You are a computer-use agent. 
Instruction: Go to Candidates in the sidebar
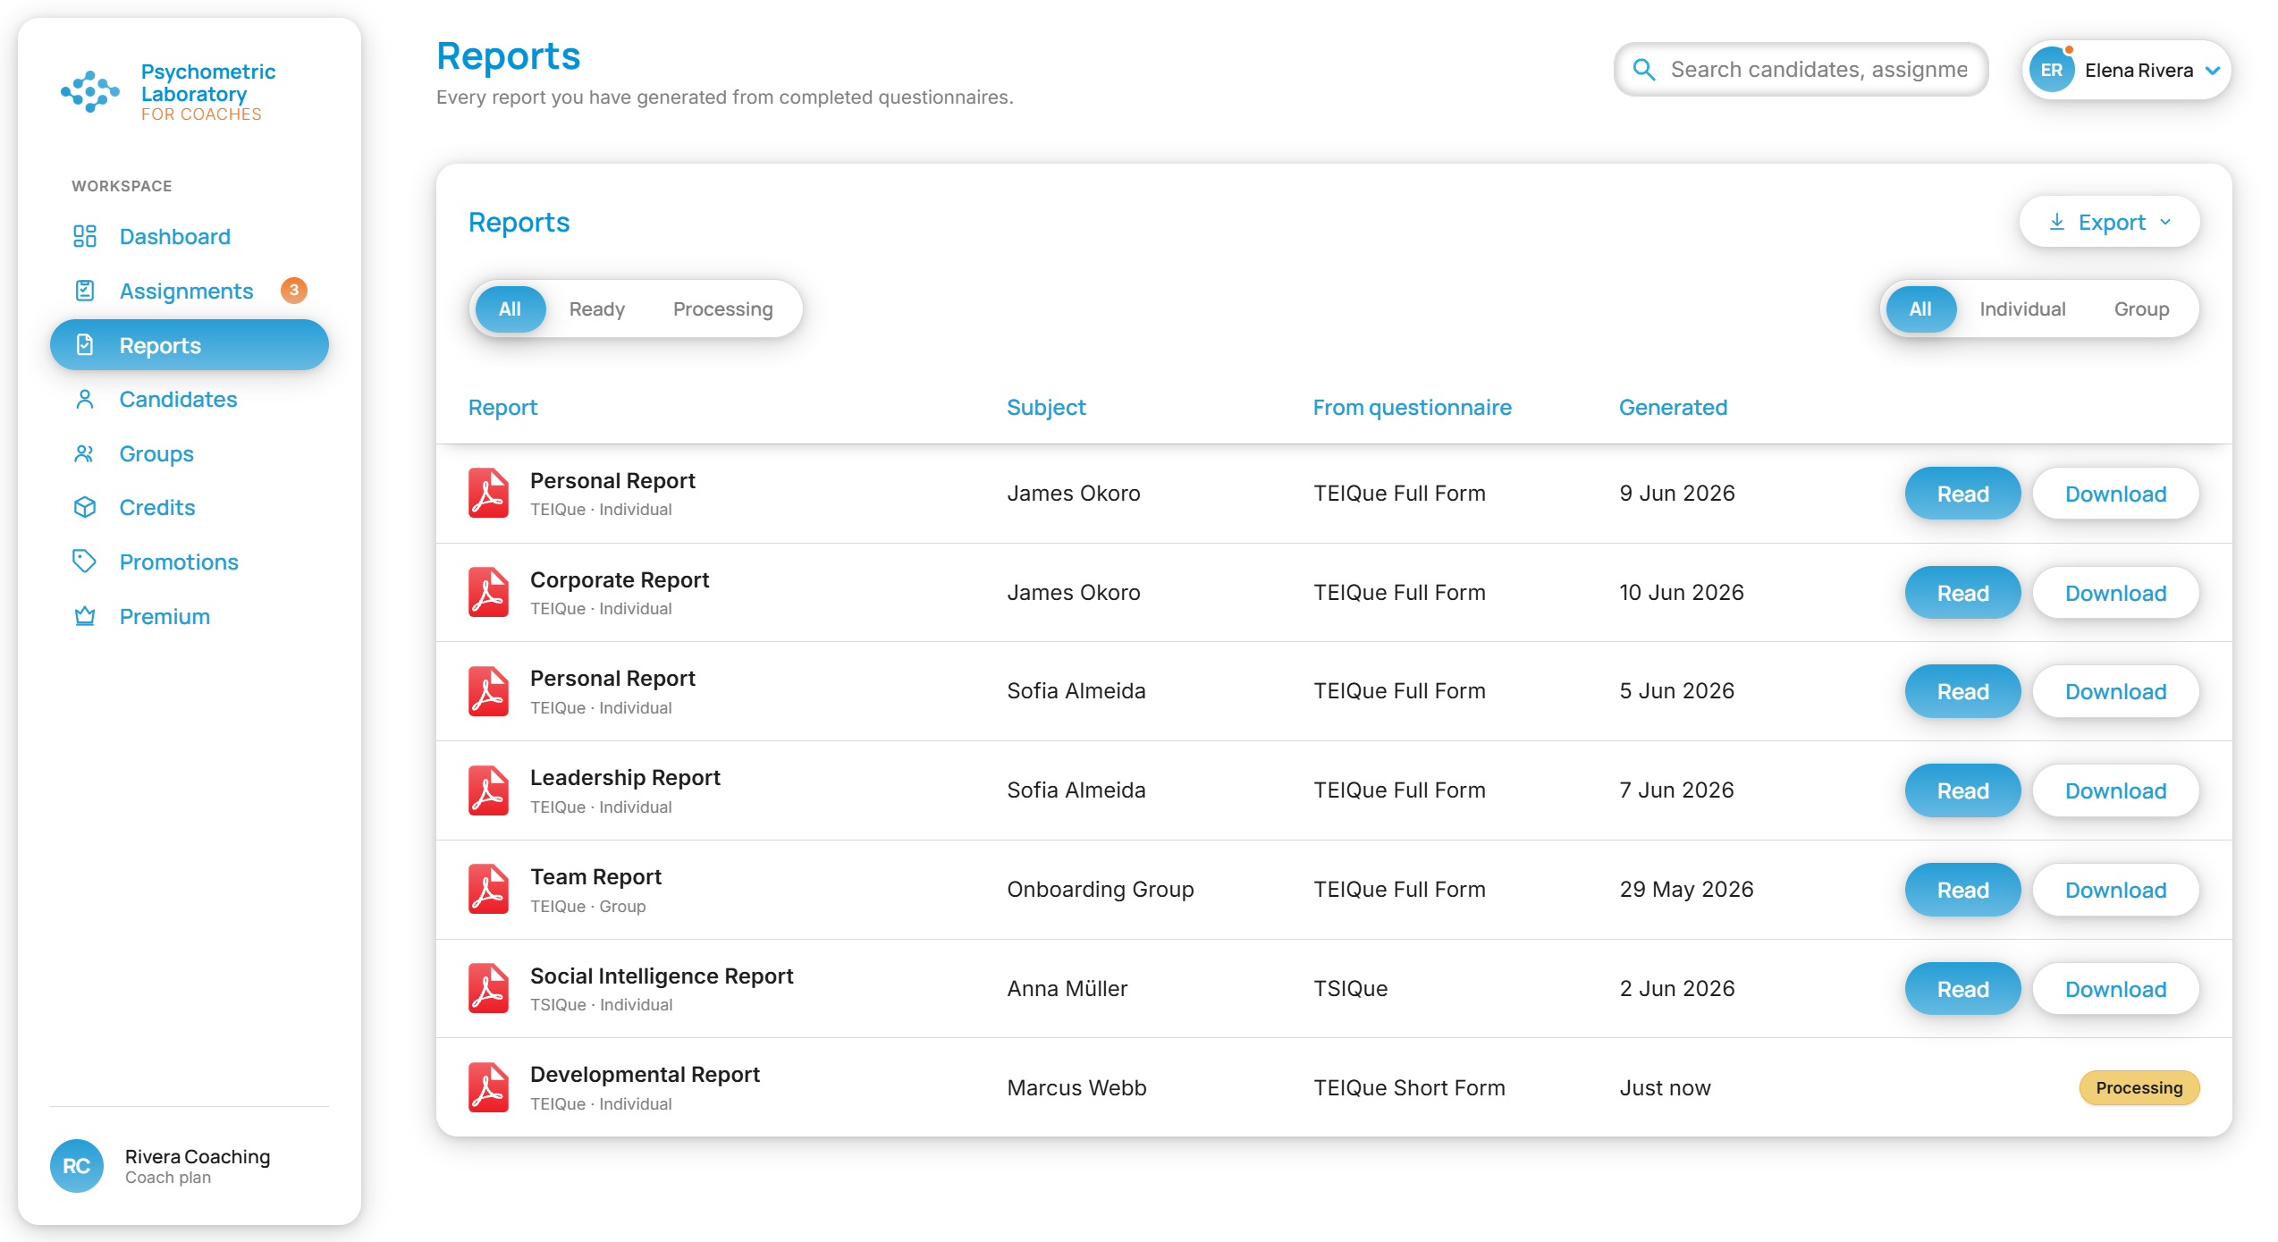point(189,399)
